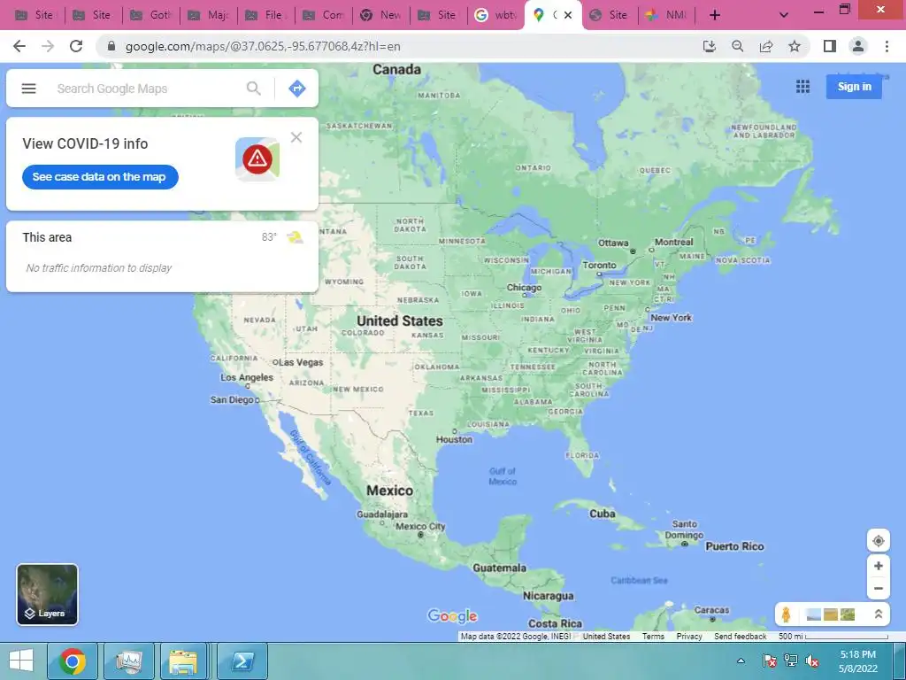Image resolution: width=906 pixels, height=680 pixels.
Task: Click the weather icon beside 83°
Action: 295,237
